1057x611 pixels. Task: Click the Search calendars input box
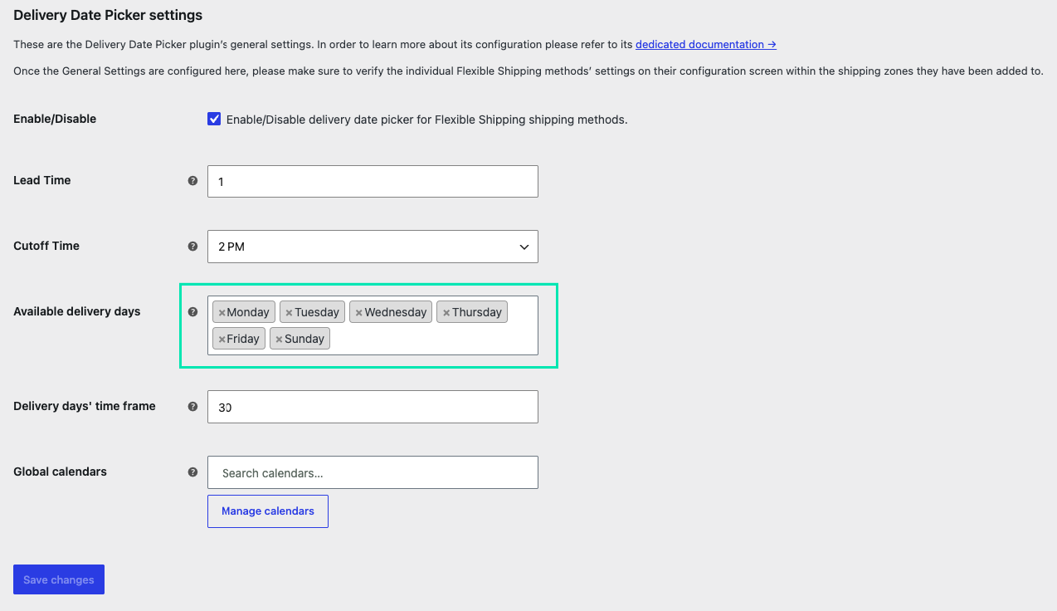[373, 472]
